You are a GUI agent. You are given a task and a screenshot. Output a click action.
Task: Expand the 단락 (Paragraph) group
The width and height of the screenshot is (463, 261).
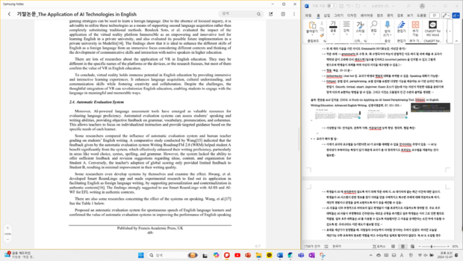[346, 28]
